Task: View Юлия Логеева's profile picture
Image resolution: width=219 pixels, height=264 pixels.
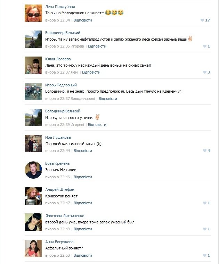Action: click(33, 66)
